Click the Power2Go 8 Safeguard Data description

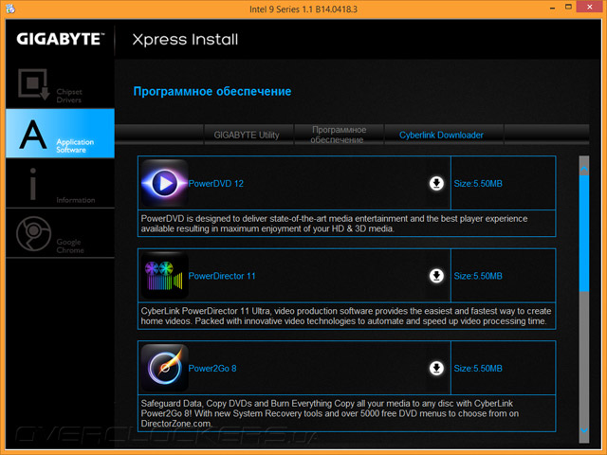330,413
